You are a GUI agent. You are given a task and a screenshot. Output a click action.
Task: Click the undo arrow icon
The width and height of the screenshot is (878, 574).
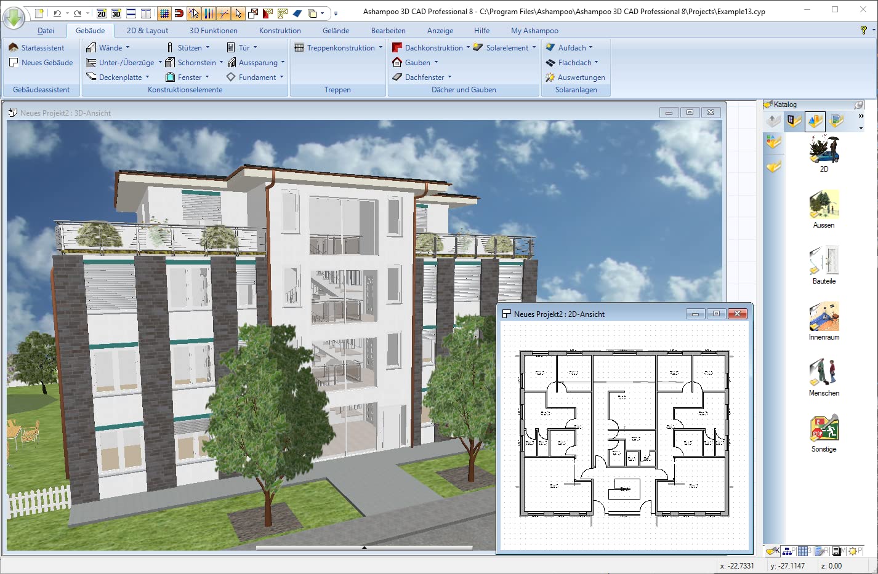coord(57,13)
